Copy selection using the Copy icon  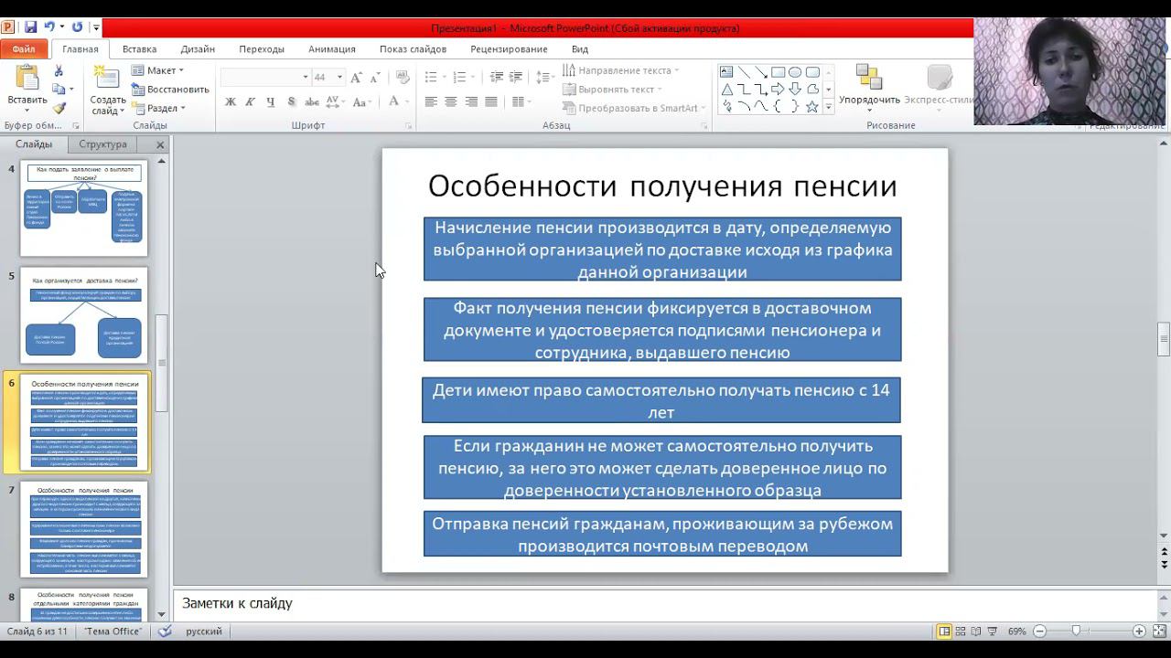(x=59, y=89)
